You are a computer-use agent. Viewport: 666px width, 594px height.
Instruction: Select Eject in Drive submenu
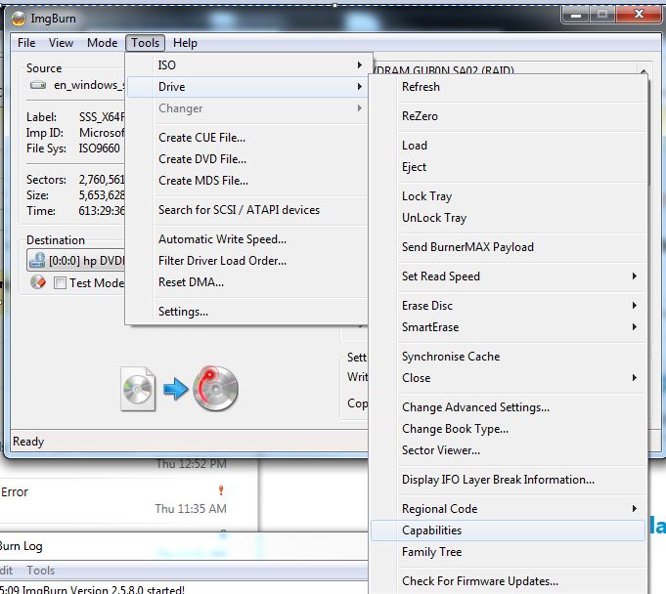(x=509, y=167)
